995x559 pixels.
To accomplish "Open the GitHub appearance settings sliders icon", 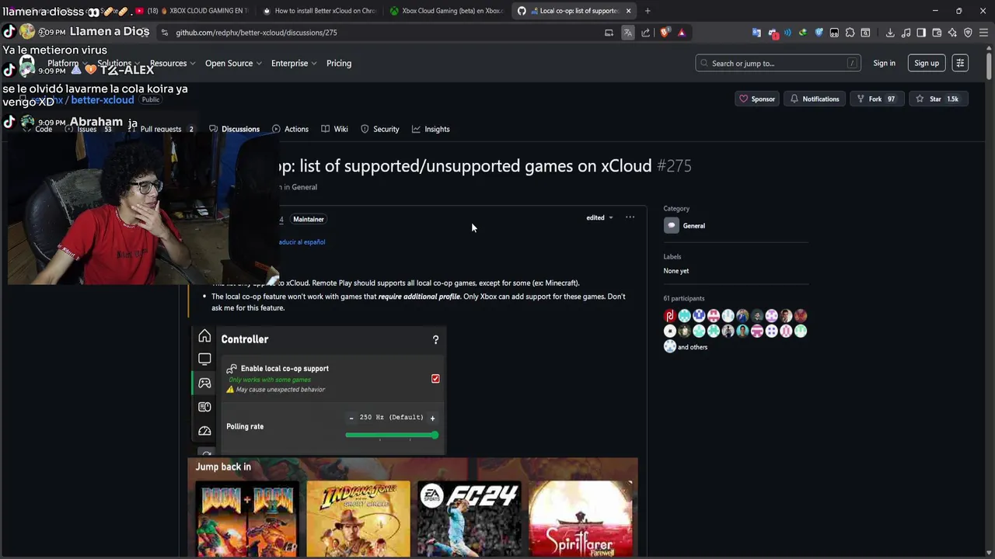I will (960, 63).
